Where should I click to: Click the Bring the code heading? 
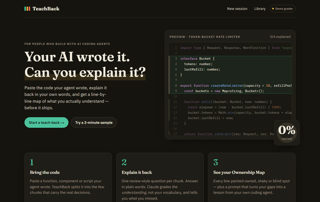tap(45, 172)
